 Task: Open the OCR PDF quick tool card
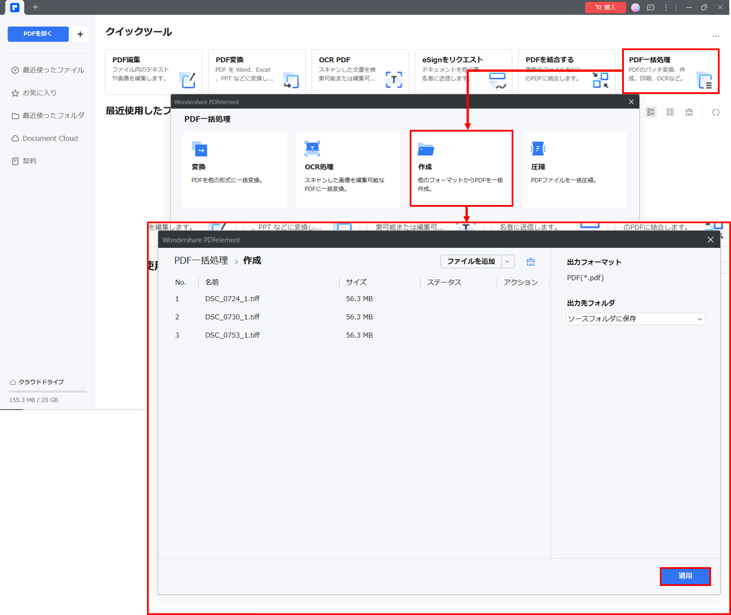point(360,72)
